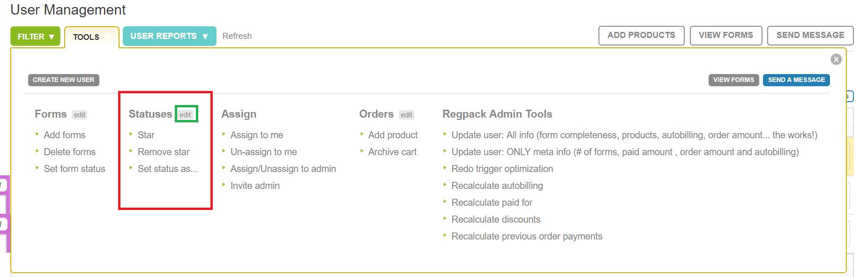Close the Tools panel with X icon
This screenshot has height=277, width=867.
tap(836, 60)
